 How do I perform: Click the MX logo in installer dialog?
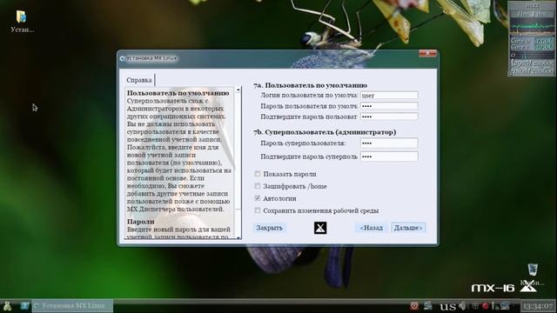[x=320, y=228]
